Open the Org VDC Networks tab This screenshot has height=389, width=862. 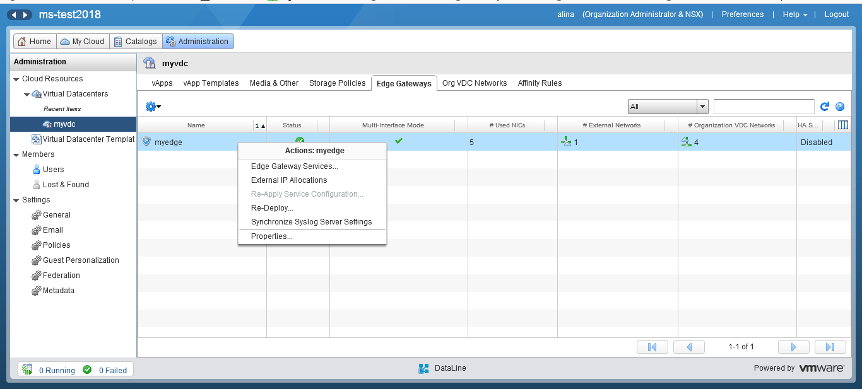[x=475, y=83]
